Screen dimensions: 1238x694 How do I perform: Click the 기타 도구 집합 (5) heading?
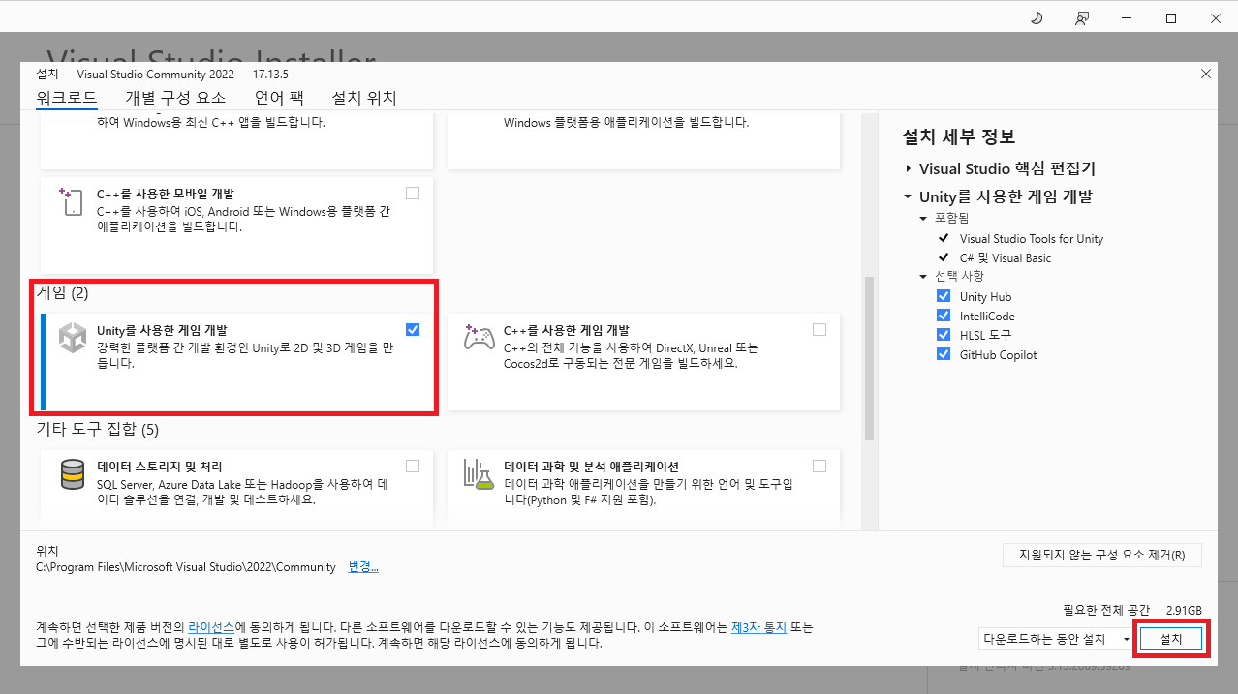(97, 429)
